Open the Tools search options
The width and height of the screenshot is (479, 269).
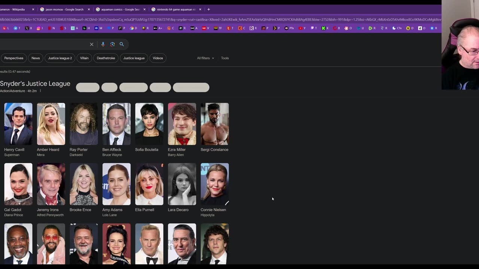225,58
